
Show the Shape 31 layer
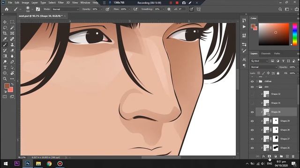tap(252, 103)
